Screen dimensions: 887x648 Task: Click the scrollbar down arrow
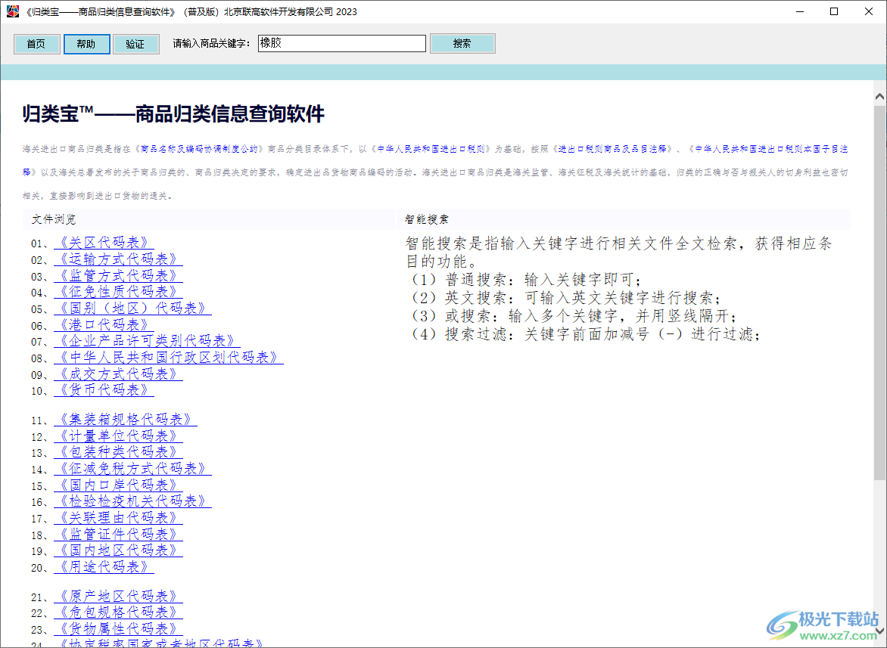(x=879, y=630)
